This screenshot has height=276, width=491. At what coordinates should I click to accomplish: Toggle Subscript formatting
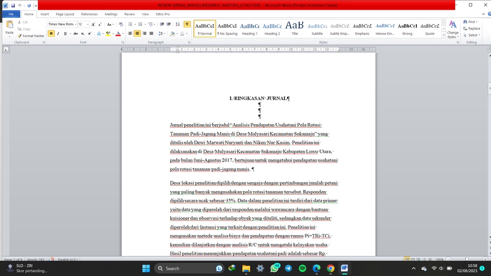point(83,34)
